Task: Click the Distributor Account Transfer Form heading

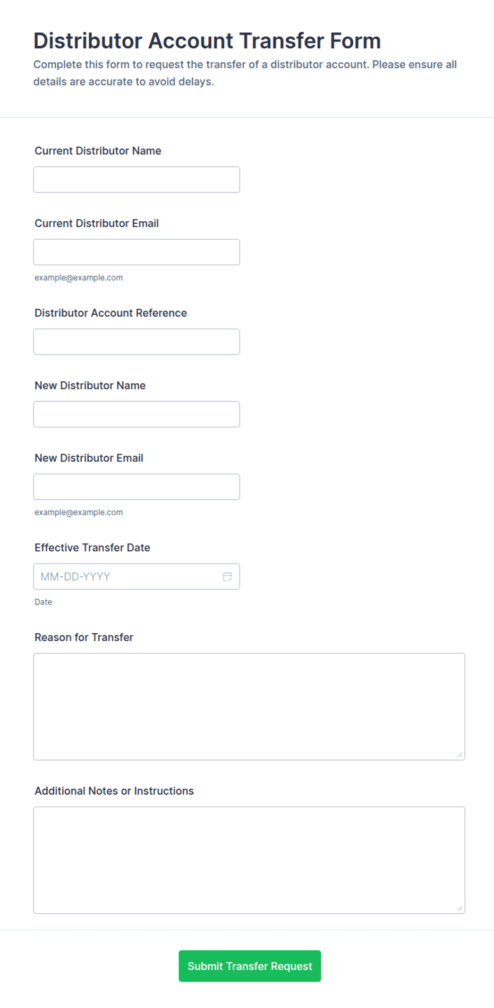Action: [207, 41]
